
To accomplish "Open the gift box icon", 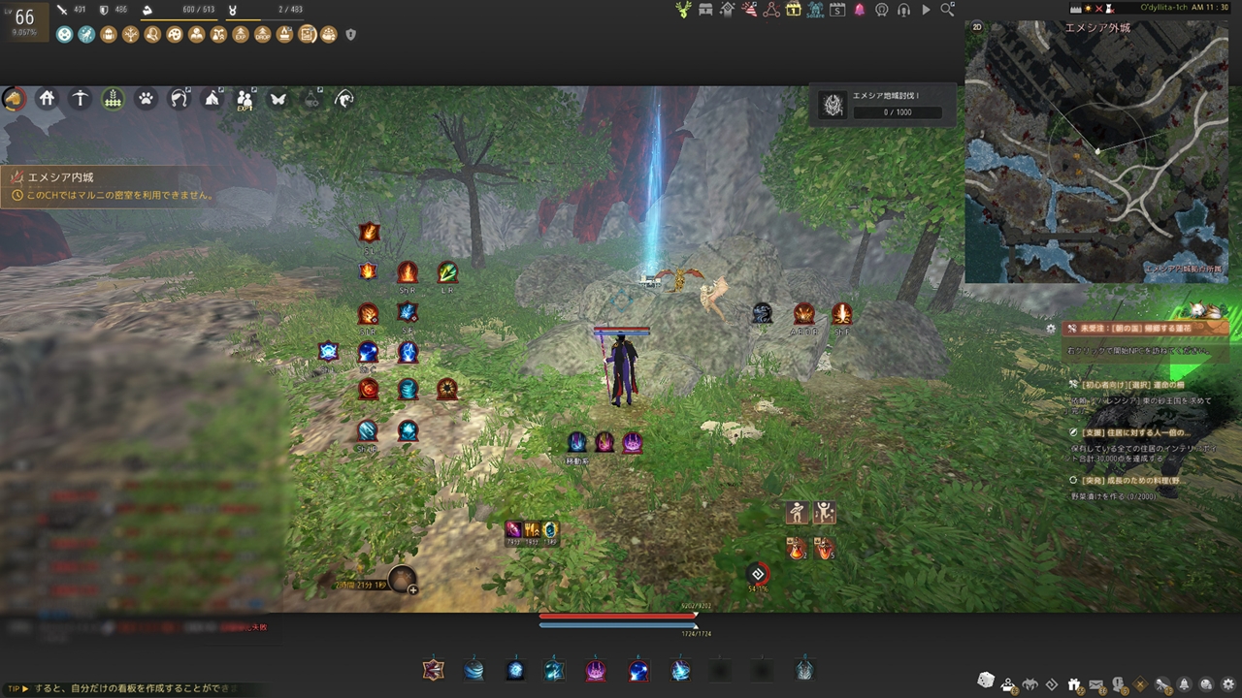I will [x=1074, y=684].
